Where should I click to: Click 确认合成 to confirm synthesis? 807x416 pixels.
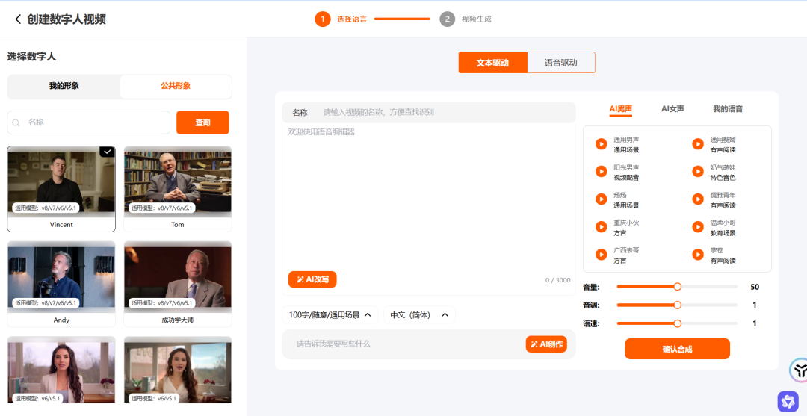coord(677,349)
